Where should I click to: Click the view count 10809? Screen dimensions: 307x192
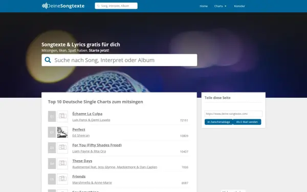tap(184, 136)
